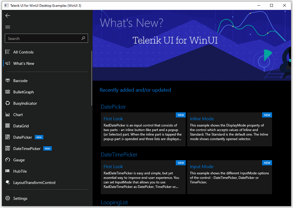The height and width of the screenshot is (208, 293).
Task: Click 'Recently added and/or updated' heading
Action: click(135, 90)
